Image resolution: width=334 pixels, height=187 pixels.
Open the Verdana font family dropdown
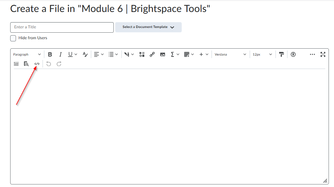click(230, 54)
